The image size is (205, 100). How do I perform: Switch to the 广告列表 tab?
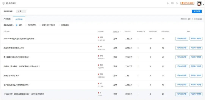7,19
